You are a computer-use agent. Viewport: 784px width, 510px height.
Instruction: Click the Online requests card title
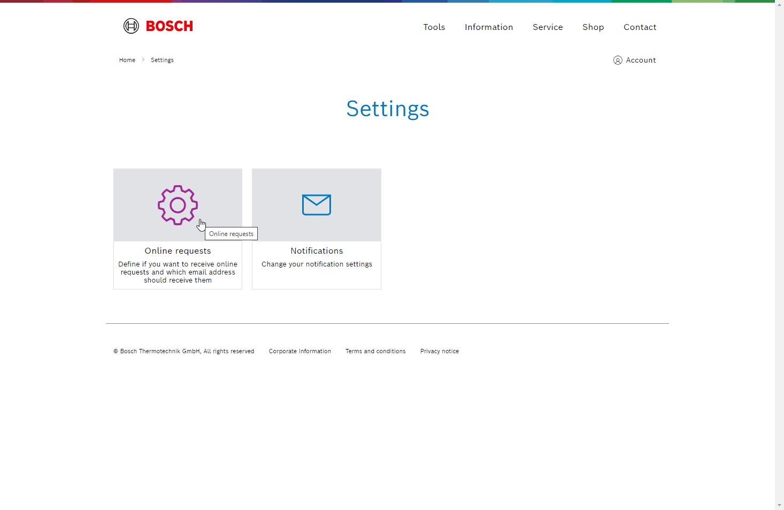click(178, 250)
